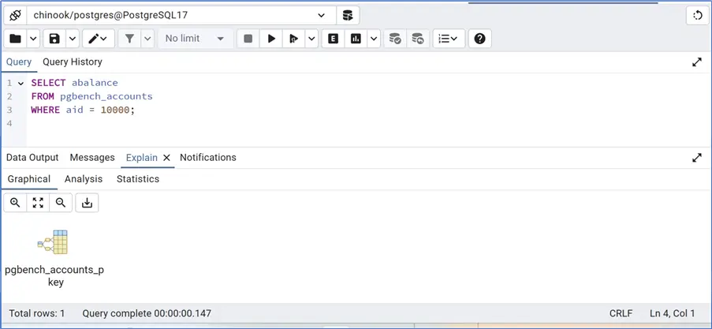This screenshot has width=712, height=329.
Task: Maximize the results panel
Action: pos(697,158)
